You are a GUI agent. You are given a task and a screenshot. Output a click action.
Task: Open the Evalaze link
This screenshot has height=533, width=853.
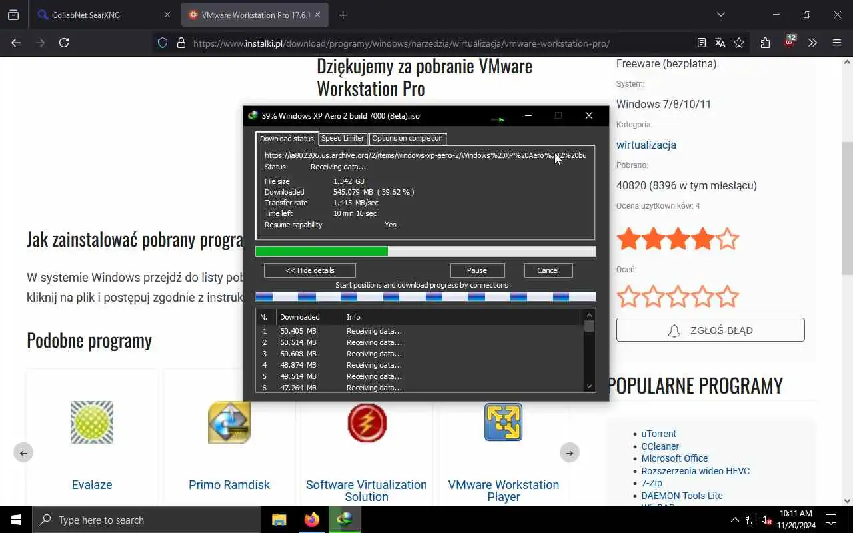[92, 485]
